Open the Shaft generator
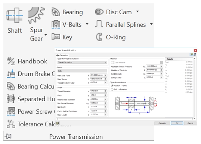Screen dimensions: 201x144 pos(15,21)
